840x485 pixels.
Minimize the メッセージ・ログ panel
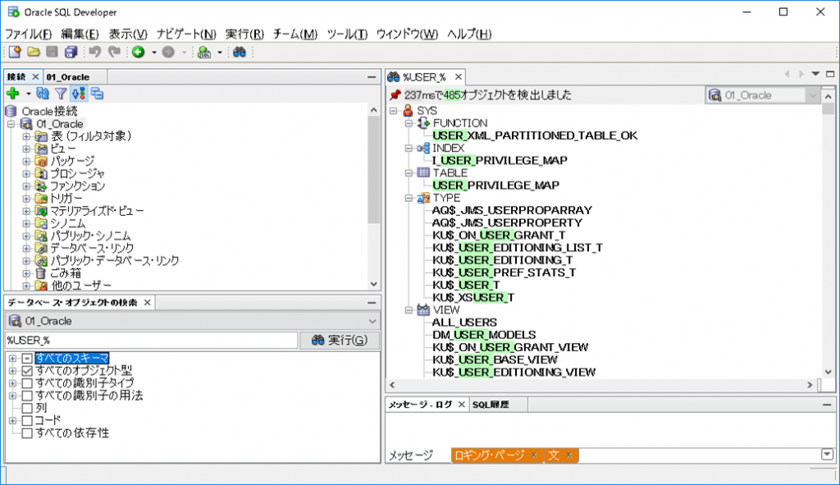(827, 405)
